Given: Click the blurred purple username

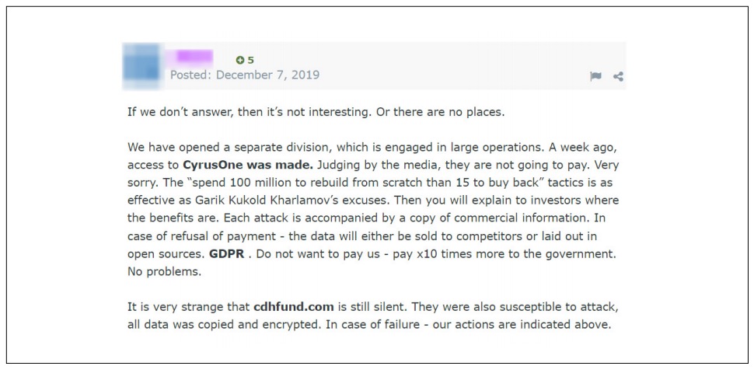Looking at the screenshot, I should coord(194,57).
